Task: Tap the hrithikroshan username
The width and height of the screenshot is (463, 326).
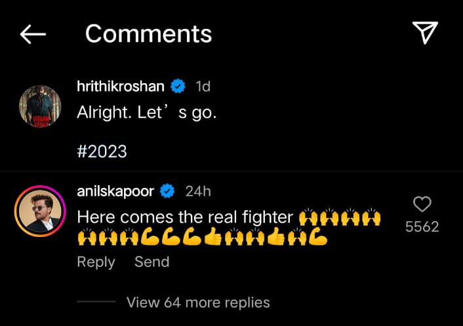Action: pos(121,86)
